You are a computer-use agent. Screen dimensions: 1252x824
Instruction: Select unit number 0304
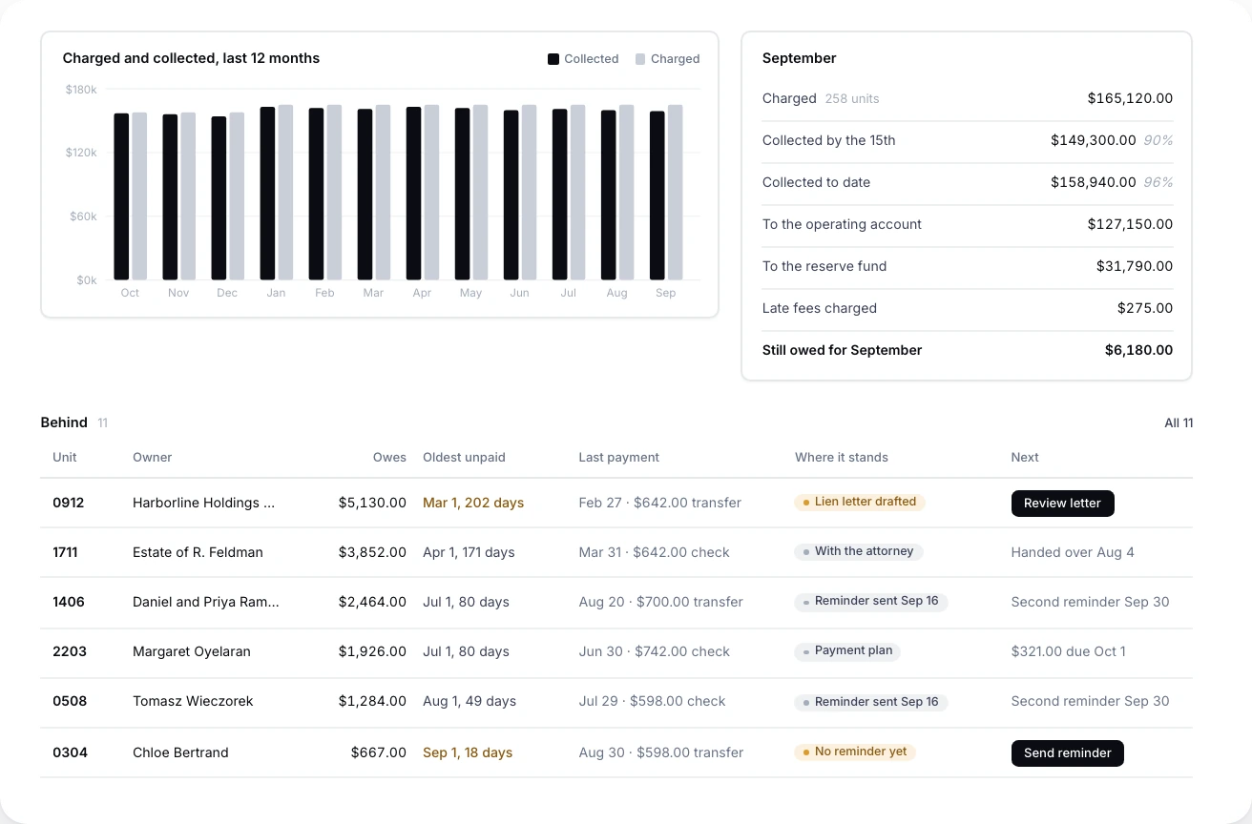click(x=70, y=752)
